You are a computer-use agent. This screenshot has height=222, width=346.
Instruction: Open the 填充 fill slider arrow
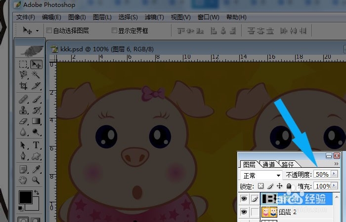(x=334, y=185)
